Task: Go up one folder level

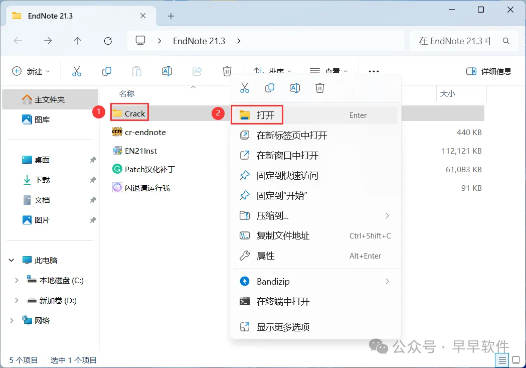Action: click(x=78, y=41)
